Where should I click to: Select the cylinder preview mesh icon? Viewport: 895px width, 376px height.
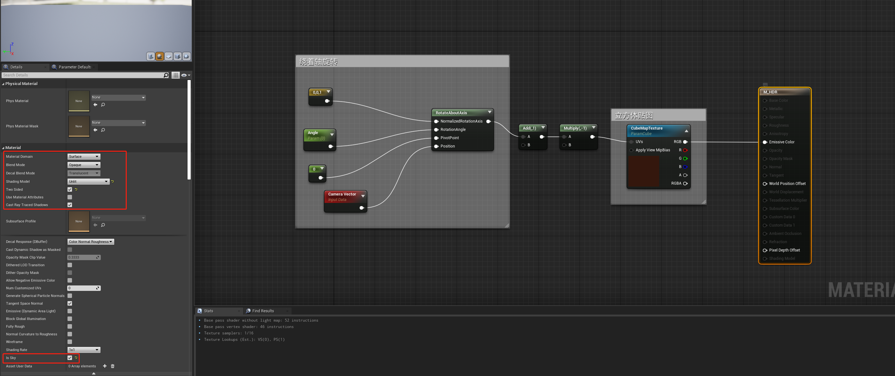[150, 56]
